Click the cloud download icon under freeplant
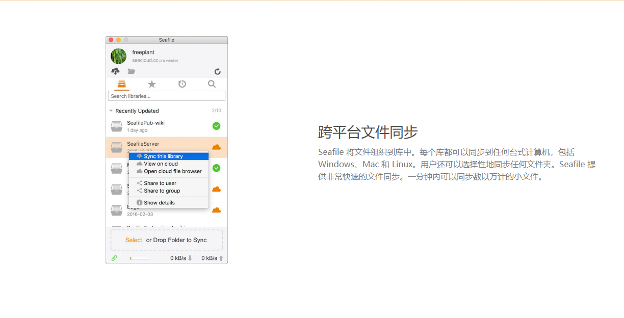The height and width of the screenshot is (318, 624). (x=115, y=71)
